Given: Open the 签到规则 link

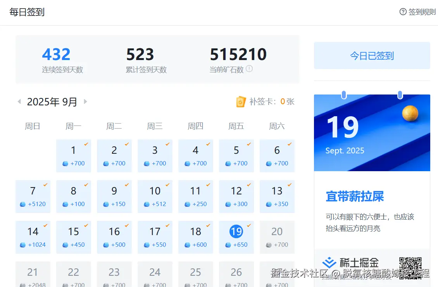Looking at the screenshot, I should [422, 12].
